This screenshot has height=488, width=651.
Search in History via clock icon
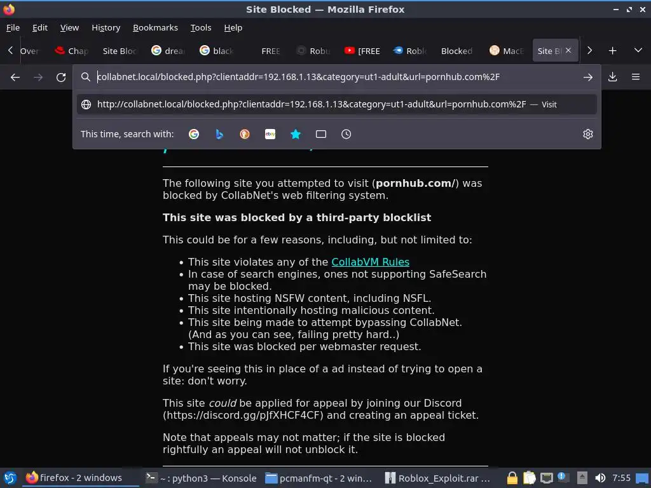[x=346, y=134]
